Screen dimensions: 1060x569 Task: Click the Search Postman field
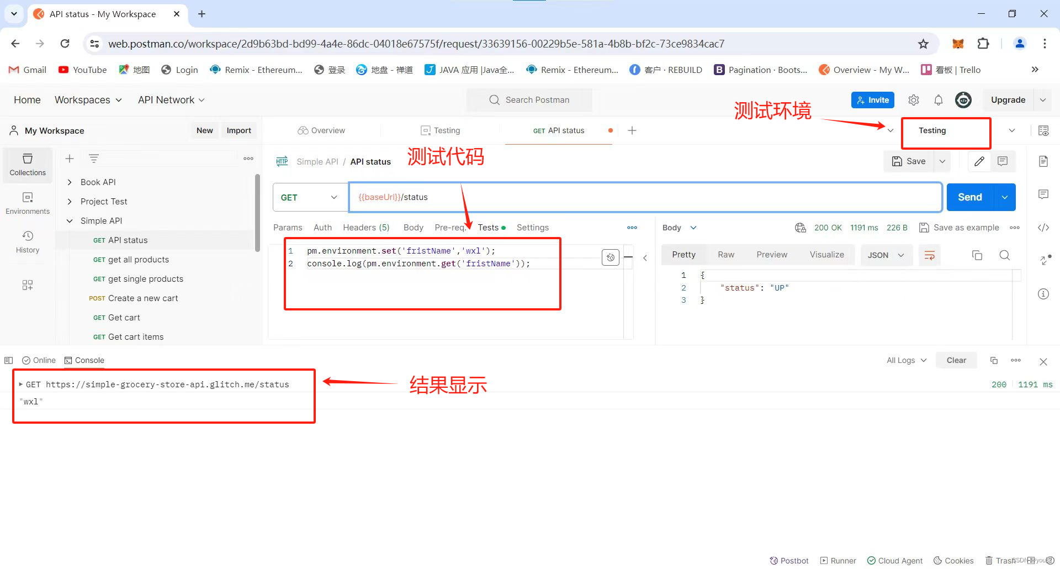[x=529, y=100]
